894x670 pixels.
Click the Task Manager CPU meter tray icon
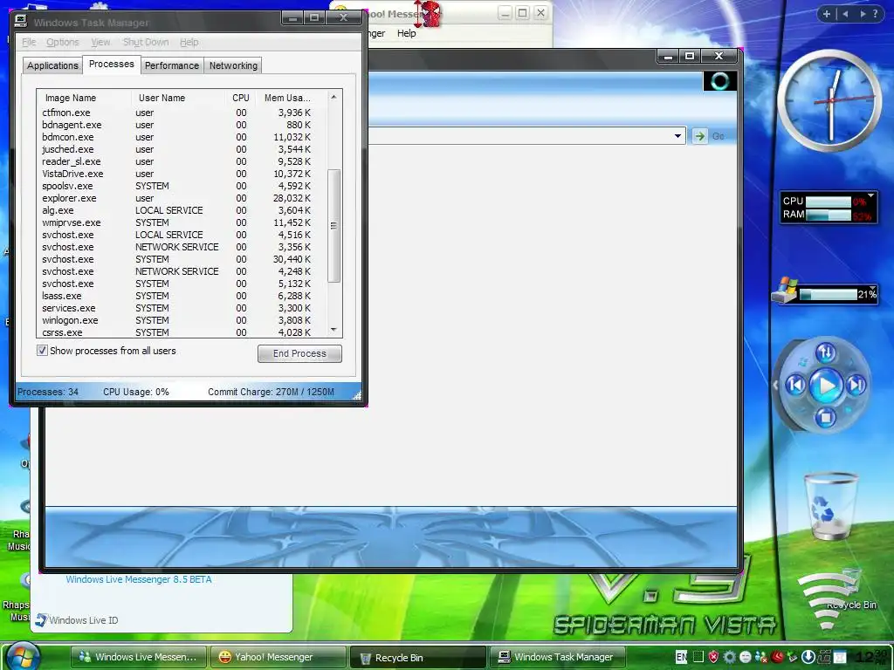click(698, 657)
